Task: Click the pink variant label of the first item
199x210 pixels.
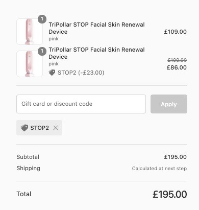Action: (x=54, y=39)
